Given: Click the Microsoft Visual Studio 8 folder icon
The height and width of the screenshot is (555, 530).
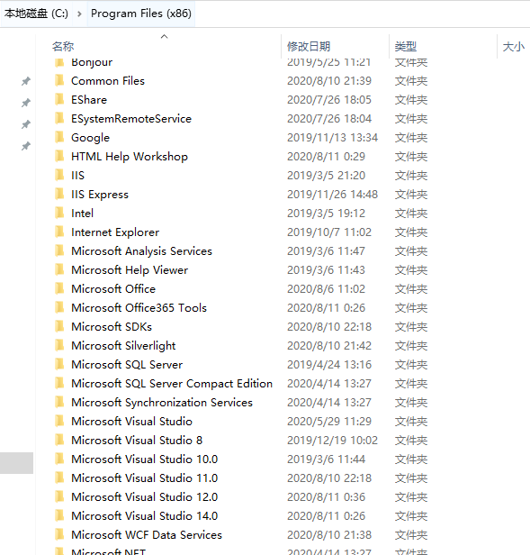Looking at the screenshot, I should (59, 440).
